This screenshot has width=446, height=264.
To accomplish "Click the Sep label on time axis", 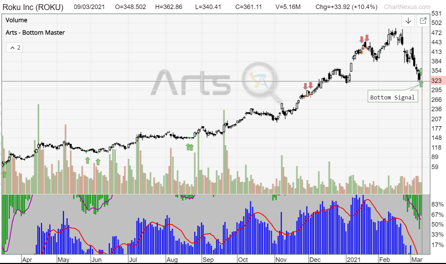I will coord(208,259).
